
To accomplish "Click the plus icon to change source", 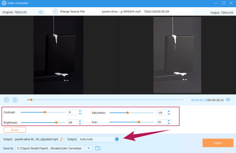I will click(x=55, y=11).
